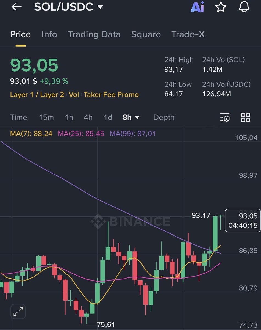Open chart indicator settings icon

(225, 117)
